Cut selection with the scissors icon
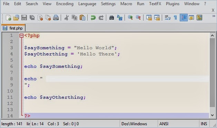 coord(67,18)
